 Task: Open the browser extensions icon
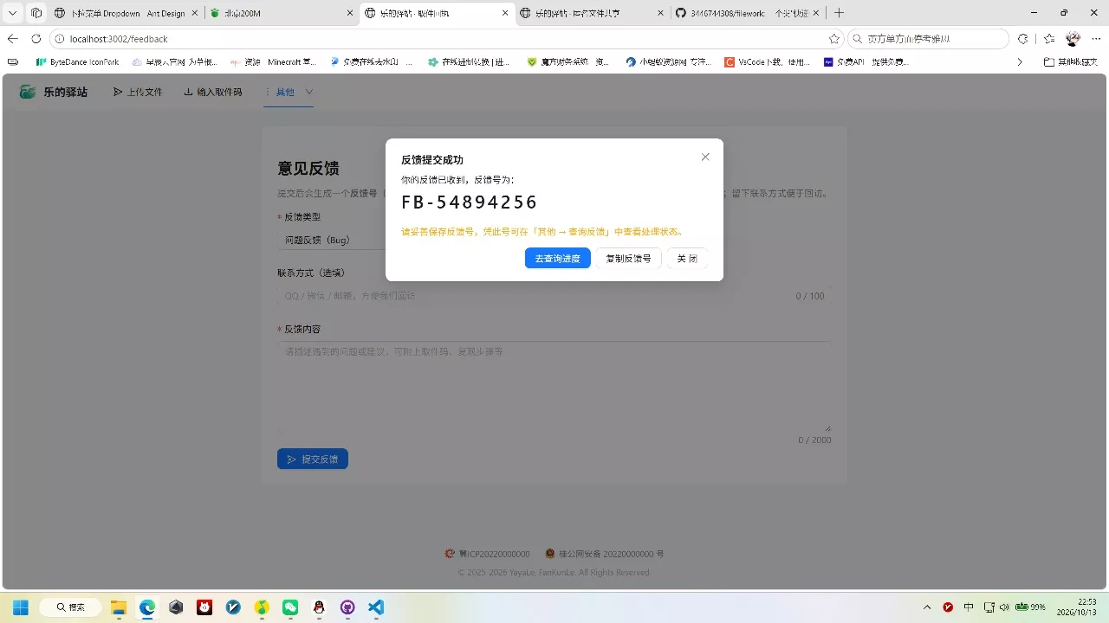(x=1023, y=39)
